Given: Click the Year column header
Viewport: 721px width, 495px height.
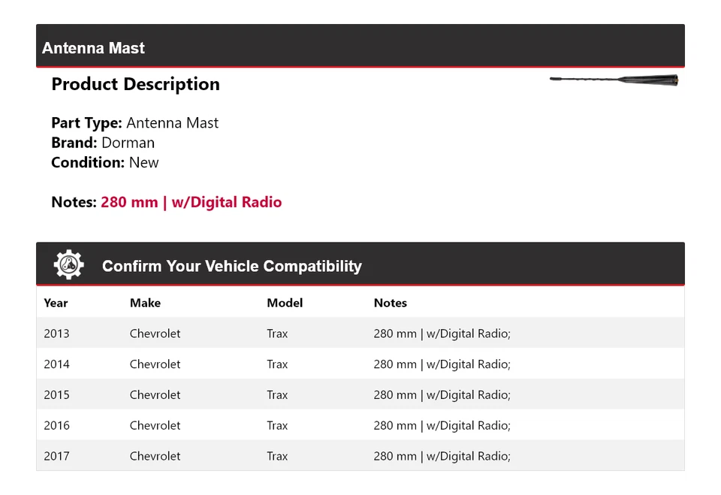Looking at the screenshot, I should (x=56, y=303).
